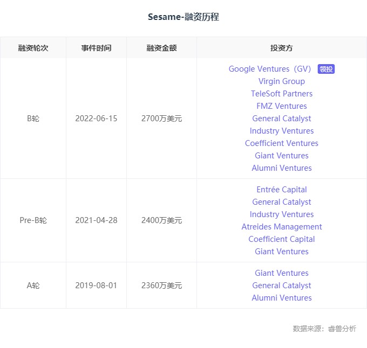Screen dimensions: 367x348
Task: Open General Catalyst link in Pre-B轮 row
Action: click(282, 202)
